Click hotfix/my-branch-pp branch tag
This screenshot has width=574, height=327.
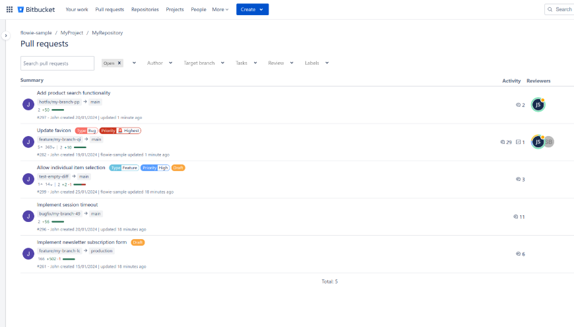(59, 102)
